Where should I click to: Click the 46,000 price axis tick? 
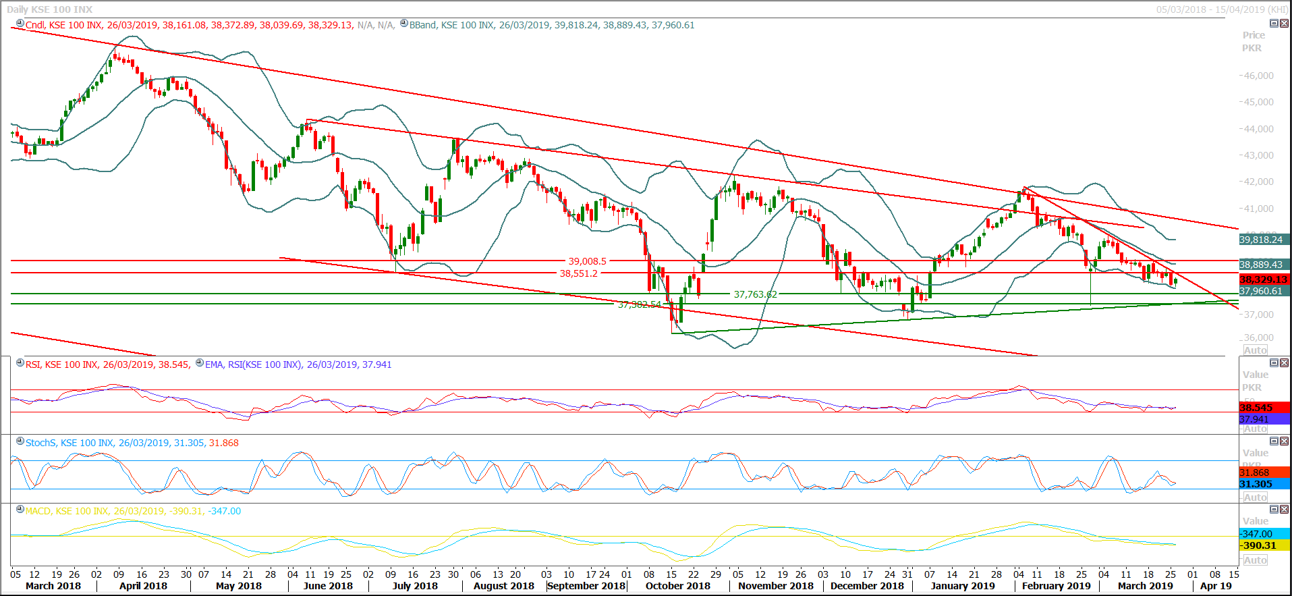pos(1259,76)
